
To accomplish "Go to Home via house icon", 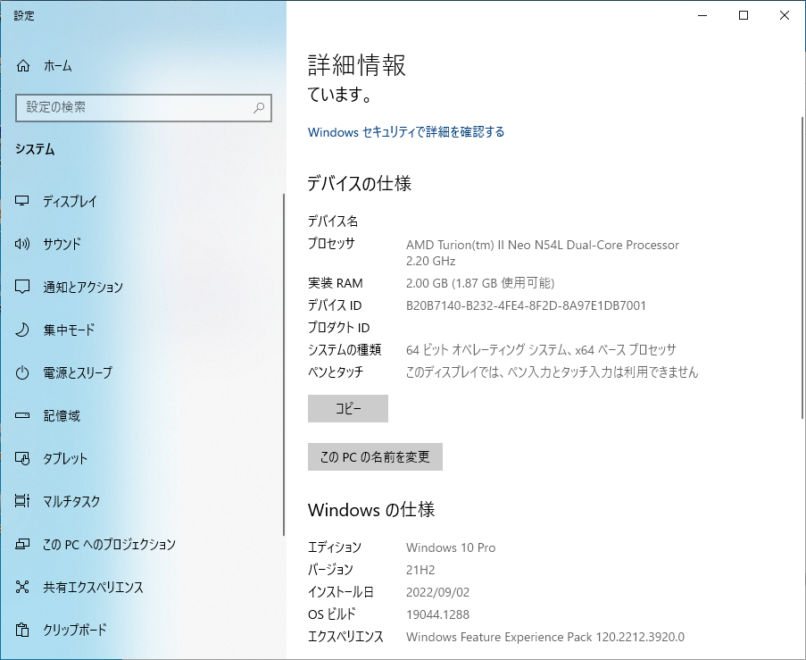I will pyautogui.click(x=23, y=66).
